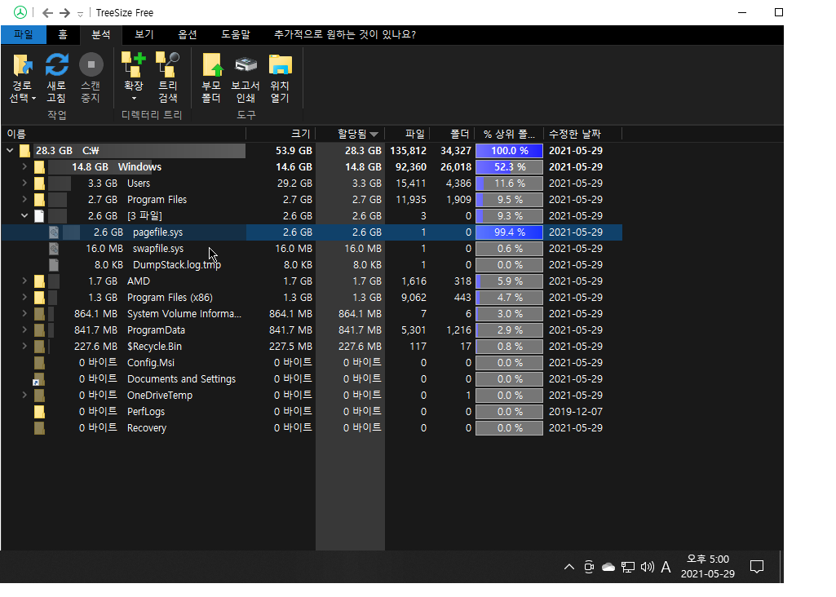Click the 트리 검색 tree search icon

point(167,65)
